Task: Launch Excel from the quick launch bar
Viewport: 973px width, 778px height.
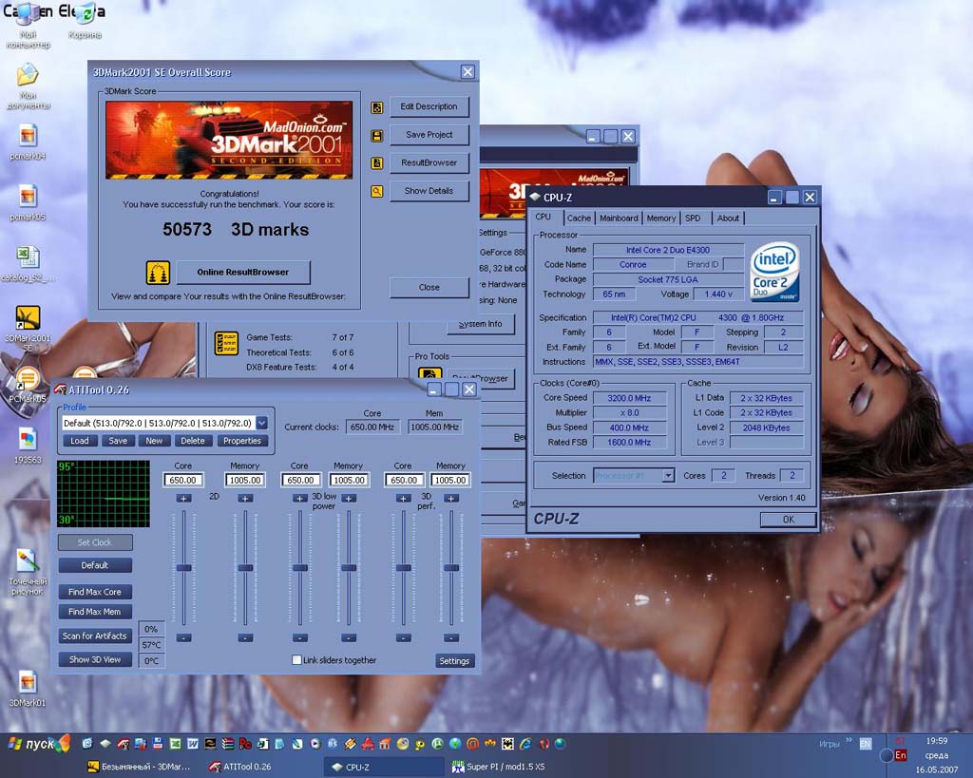Action: point(176,743)
